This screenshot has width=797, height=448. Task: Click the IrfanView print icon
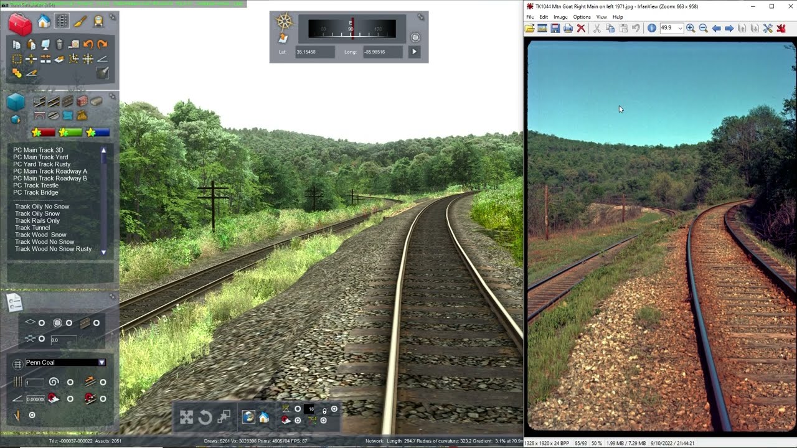click(x=568, y=28)
